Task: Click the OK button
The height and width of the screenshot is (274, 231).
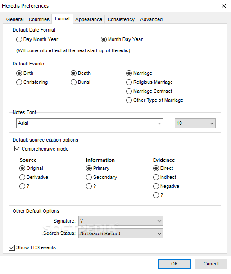Action: 174,264
